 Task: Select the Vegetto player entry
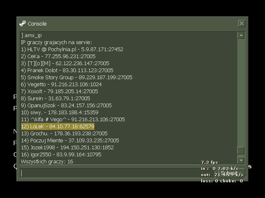click(61, 84)
